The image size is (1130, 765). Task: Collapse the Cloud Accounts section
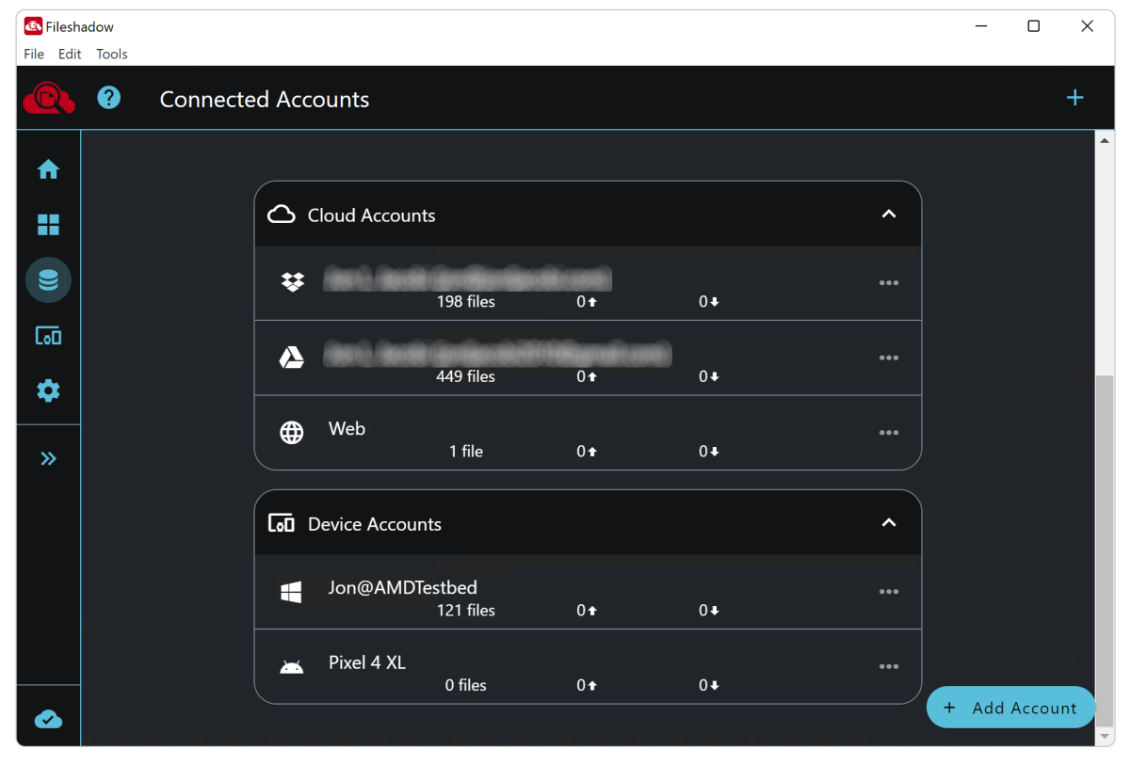click(888, 215)
